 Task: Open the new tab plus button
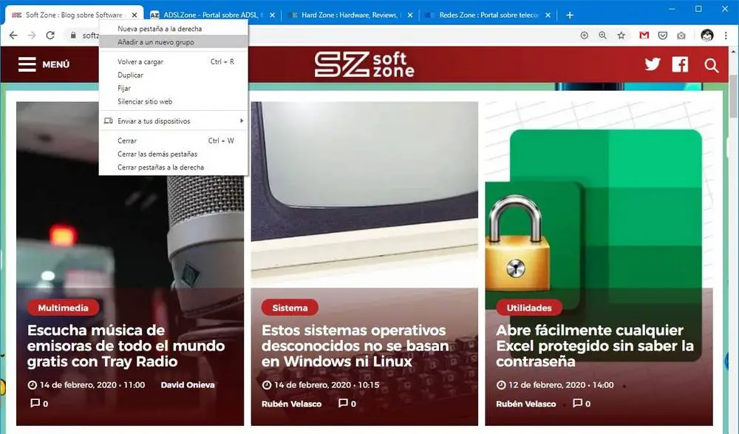coord(569,15)
